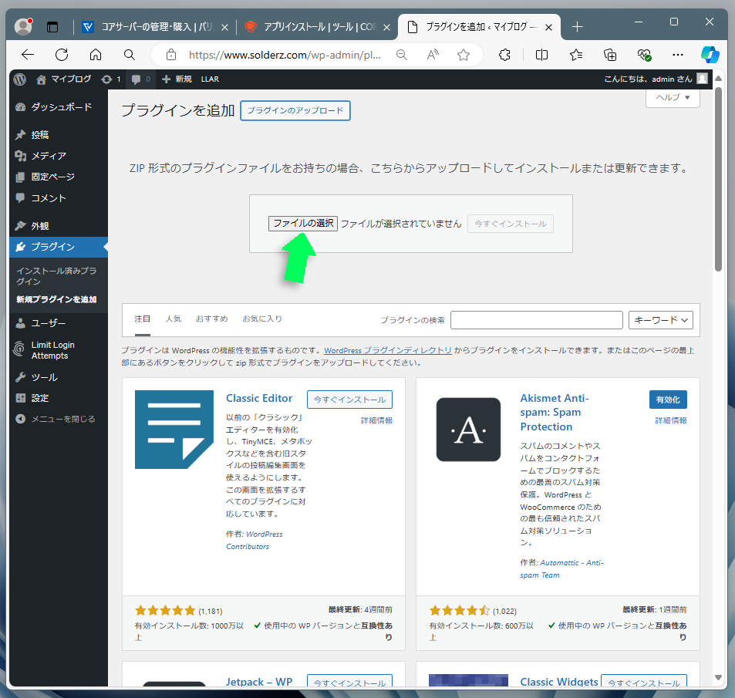Toggle the split screen icon
The image size is (735, 698).
[541, 55]
